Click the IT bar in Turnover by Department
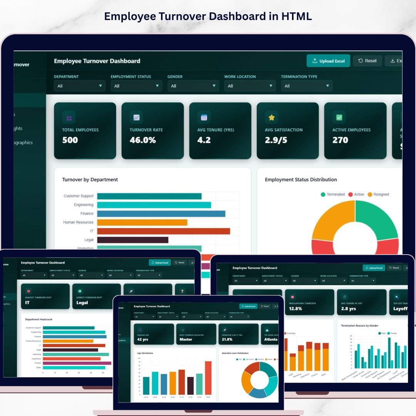416x416 pixels. pyautogui.click(x=163, y=231)
